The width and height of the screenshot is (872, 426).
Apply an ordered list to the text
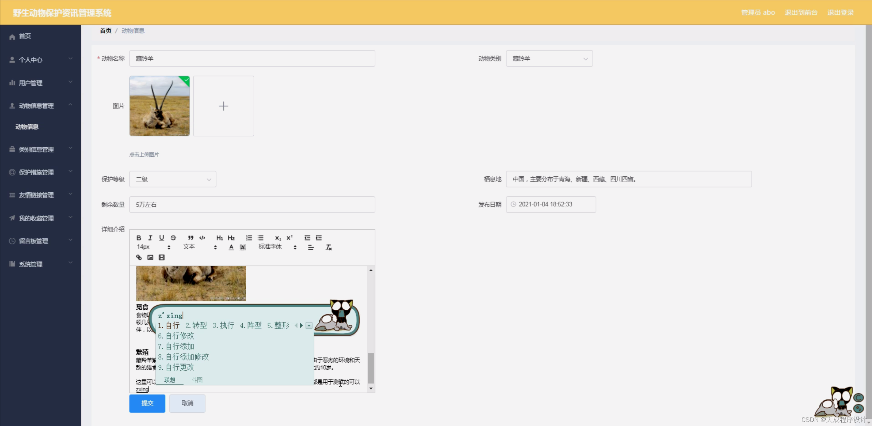(x=249, y=238)
